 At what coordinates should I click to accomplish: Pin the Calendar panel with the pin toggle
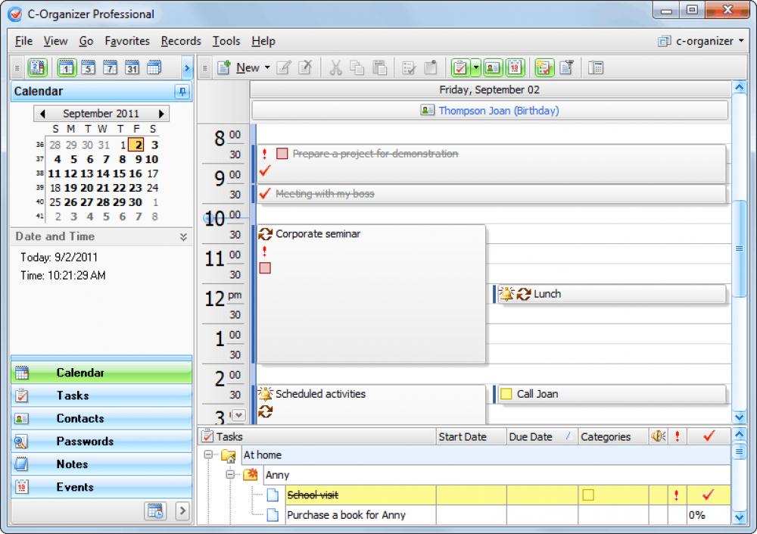pyautogui.click(x=183, y=92)
